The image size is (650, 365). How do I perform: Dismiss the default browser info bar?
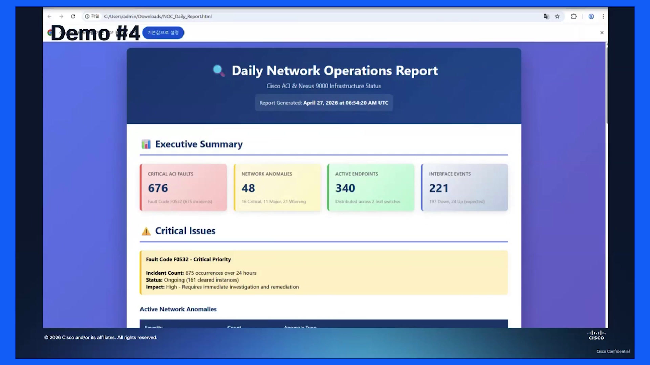tap(602, 33)
